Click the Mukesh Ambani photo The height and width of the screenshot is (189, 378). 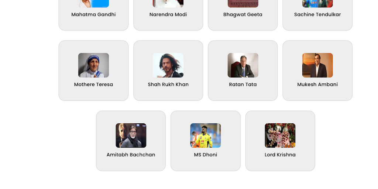317,65
